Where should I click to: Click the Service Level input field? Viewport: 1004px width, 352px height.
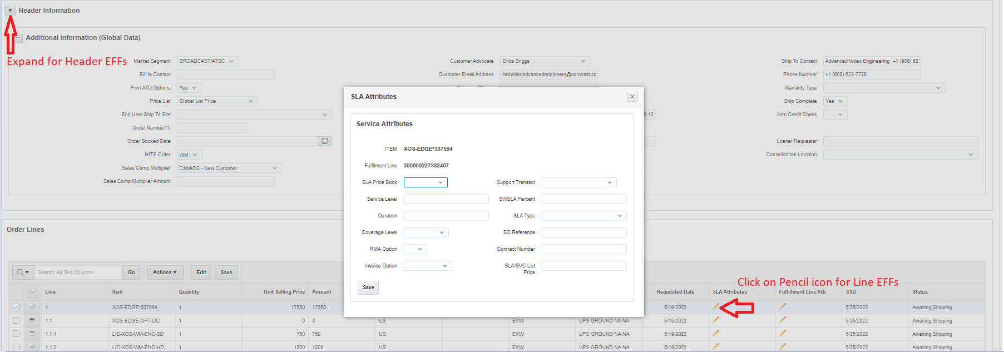(446, 199)
